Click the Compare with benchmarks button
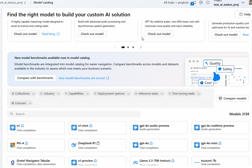Viewport: 252px width, 168px height. 35,78
